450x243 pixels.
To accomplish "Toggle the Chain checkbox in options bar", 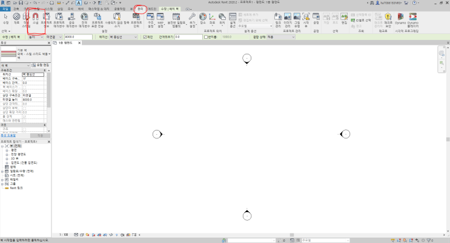I will point(145,37).
